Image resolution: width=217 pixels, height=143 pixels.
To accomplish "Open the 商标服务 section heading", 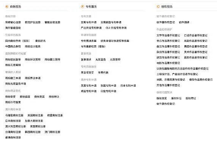I will tap(16, 7).
